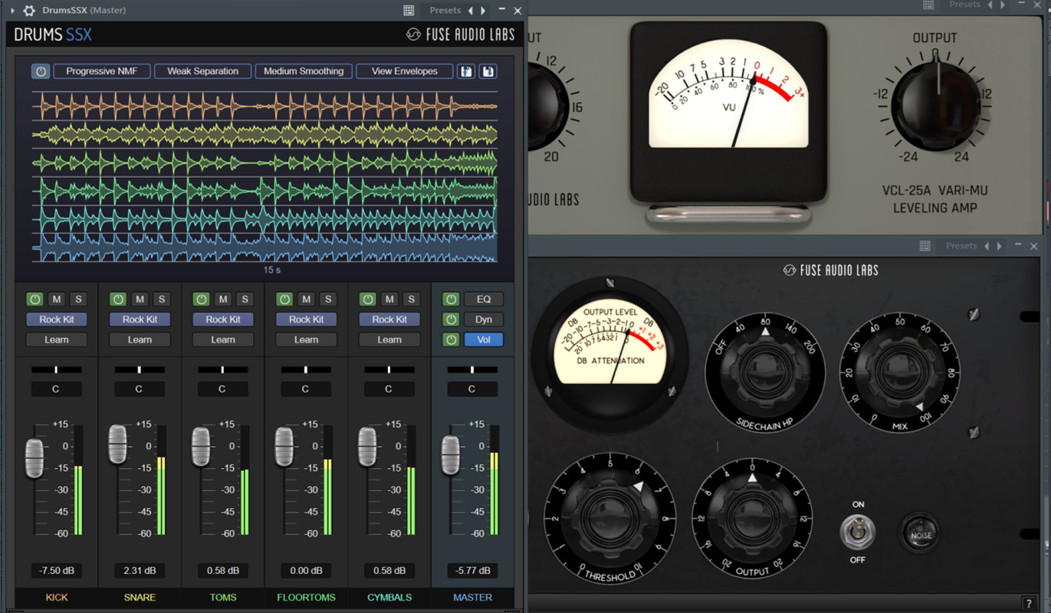Mute the TOMS channel
This screenshot has width=1051, height=613.
pyautogui.click(x=223, y=300)
